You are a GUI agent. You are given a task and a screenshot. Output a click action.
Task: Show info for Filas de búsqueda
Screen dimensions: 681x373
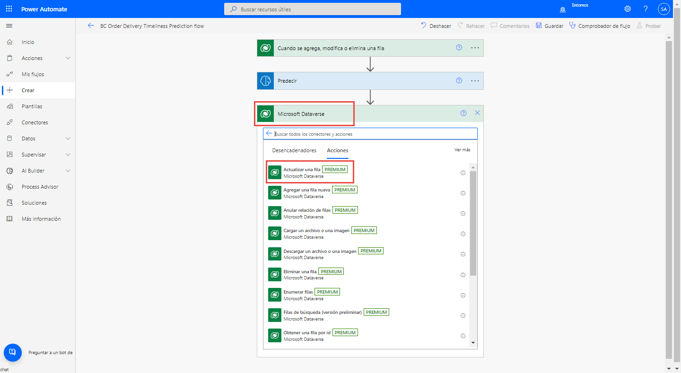click(463, 316)
